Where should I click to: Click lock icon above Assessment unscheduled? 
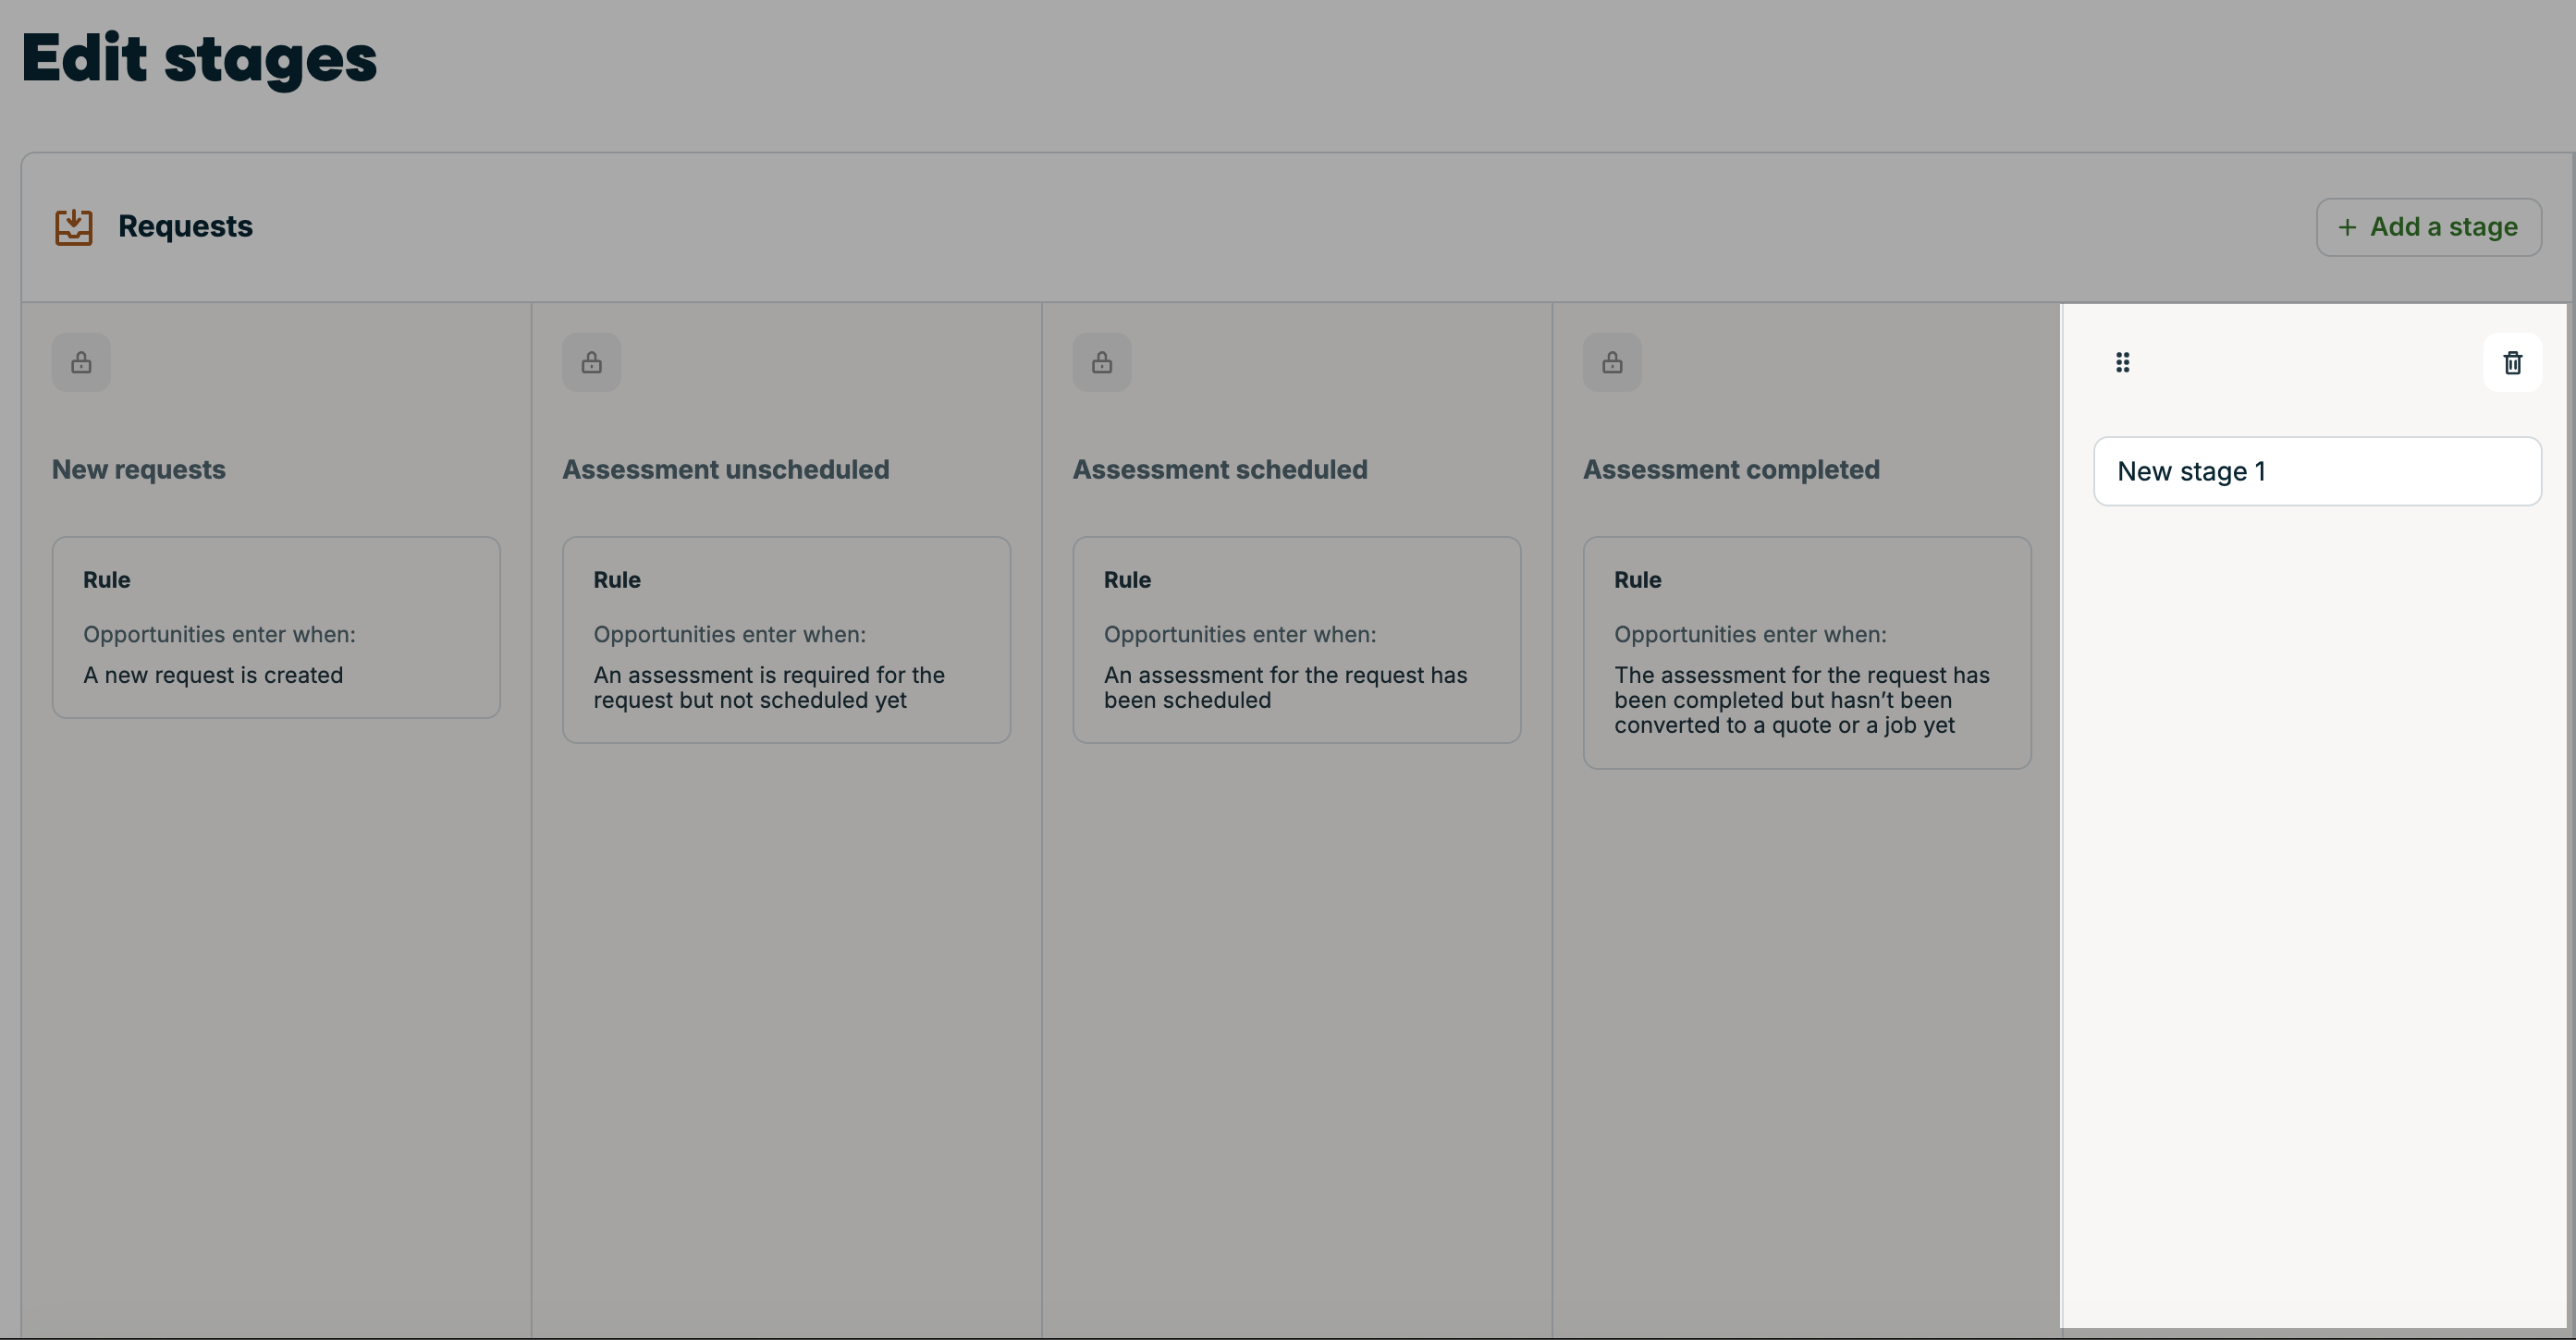coord(591,361)
